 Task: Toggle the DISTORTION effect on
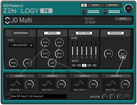21,33
